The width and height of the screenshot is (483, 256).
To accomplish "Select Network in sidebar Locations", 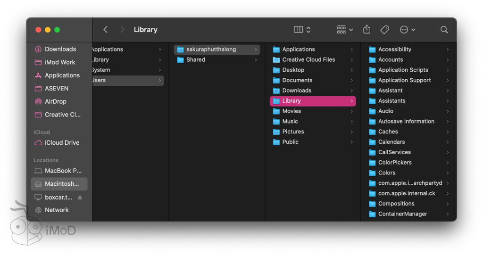I will pos(56,210).
